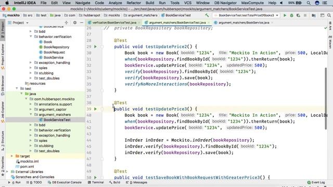Image resolution: width=333 pixels, height=187 pixels.
Task: Open the Maven tool window on right strip
Action: pos(330,42)
